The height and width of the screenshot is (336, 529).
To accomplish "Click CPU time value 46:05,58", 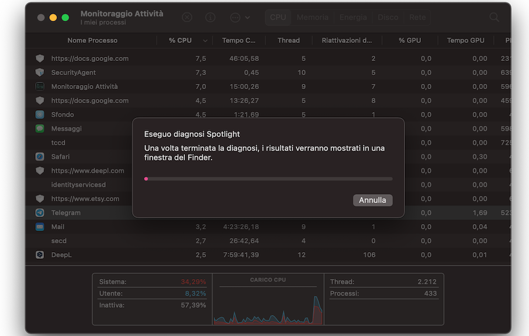I will coord(244,59).
